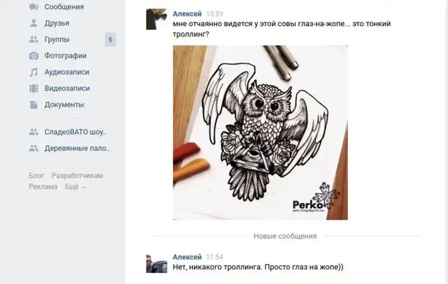Click the Алексей name link at 11:54

point(187,257)
